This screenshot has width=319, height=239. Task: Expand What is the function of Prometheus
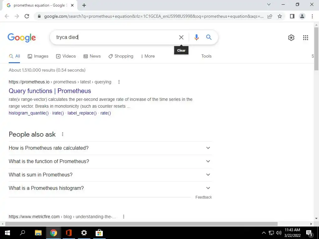click(x=110, y=162)
